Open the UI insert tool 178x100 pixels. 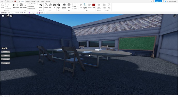tap(54, 6)
